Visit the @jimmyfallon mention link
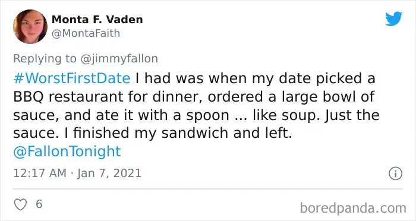 [119, 59]
